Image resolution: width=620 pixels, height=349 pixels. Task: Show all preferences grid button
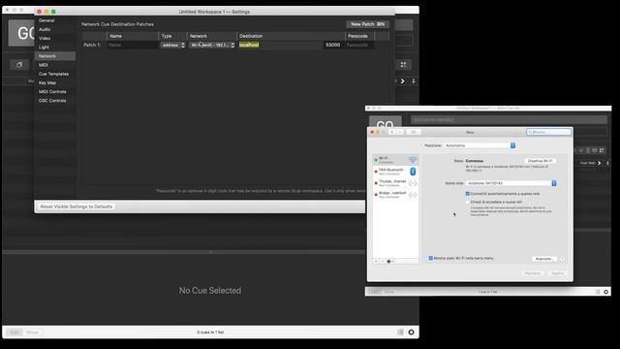(x=414, y=132)
